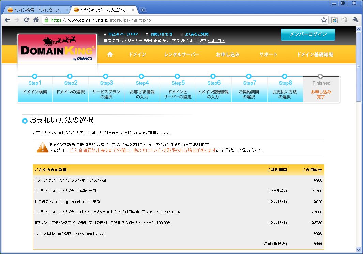Bookmark page with star icon in address bar
The image size is (363, 254).
click(324, 20)
